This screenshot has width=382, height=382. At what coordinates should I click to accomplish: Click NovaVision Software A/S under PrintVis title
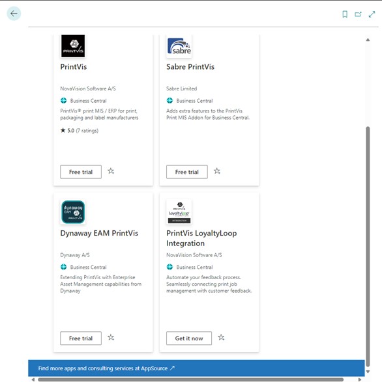pyautogui.click(x=88, y=89)
